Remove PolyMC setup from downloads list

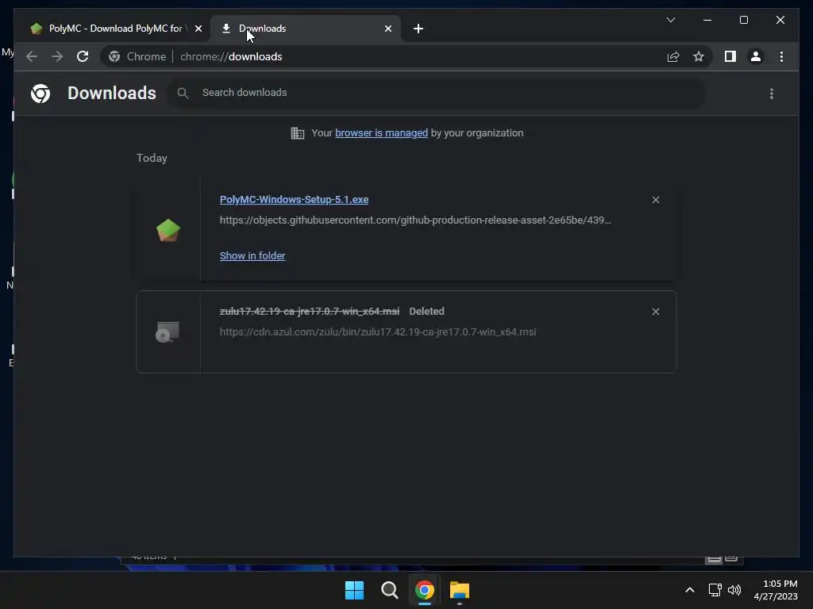click(x=655, y=200)
